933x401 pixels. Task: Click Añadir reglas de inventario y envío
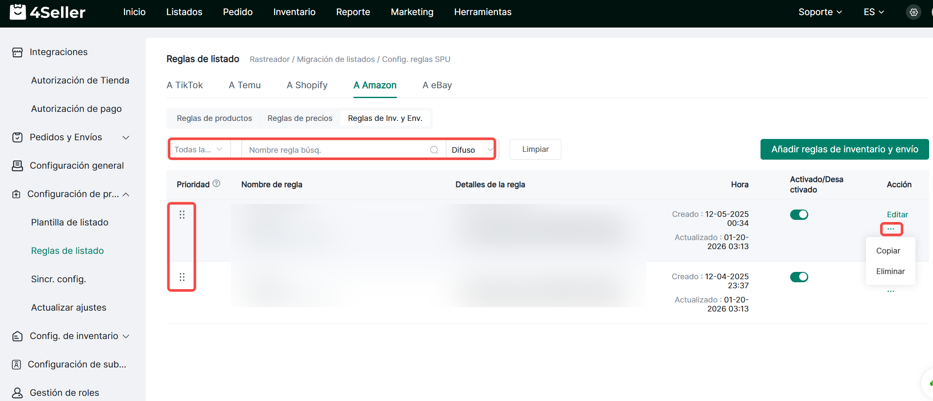[x=845, y=149]
